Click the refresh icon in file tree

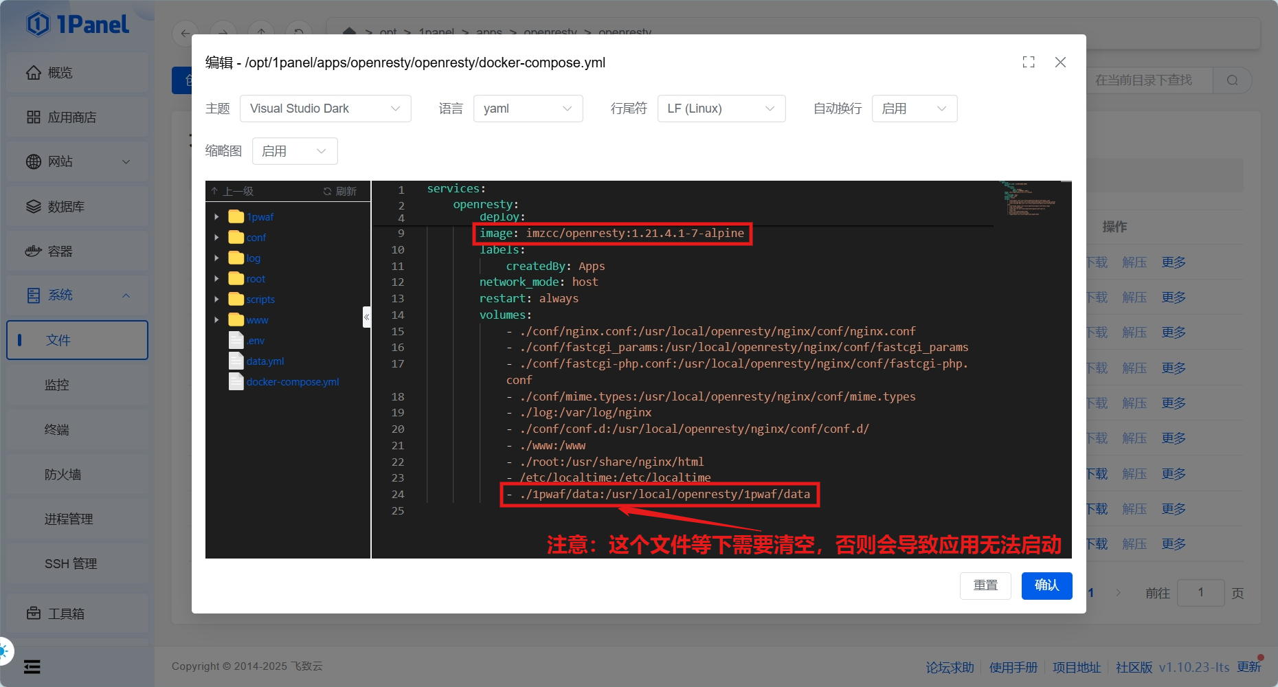[340, 191]
